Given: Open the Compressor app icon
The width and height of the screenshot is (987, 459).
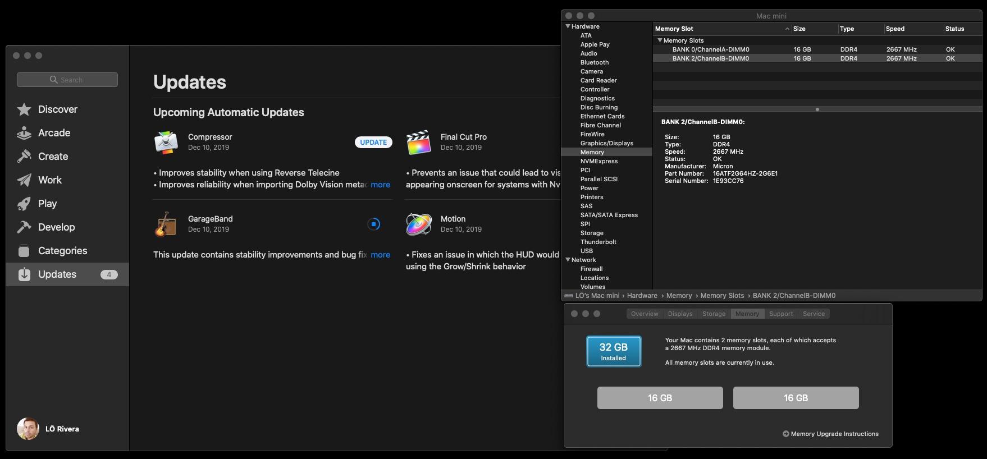Looking at the screenshot, I should click(166, 143).
